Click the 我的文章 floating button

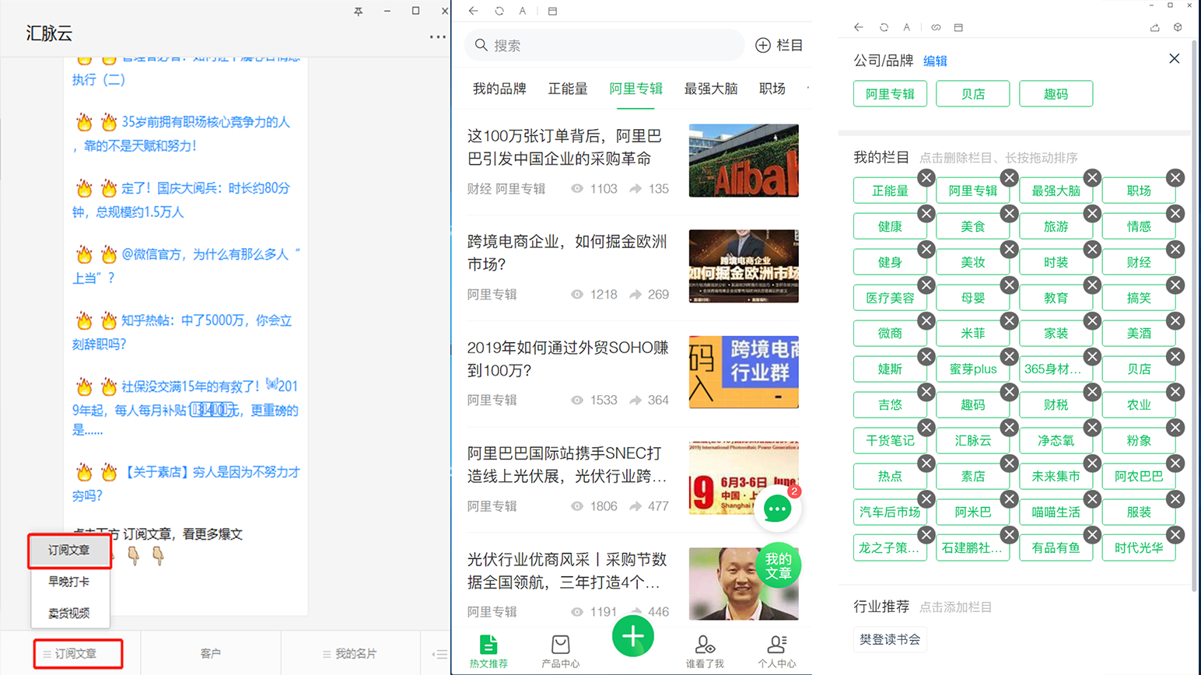click(777, 565)
